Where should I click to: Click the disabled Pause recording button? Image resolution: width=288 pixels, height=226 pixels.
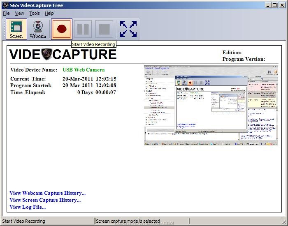(83, 29)
